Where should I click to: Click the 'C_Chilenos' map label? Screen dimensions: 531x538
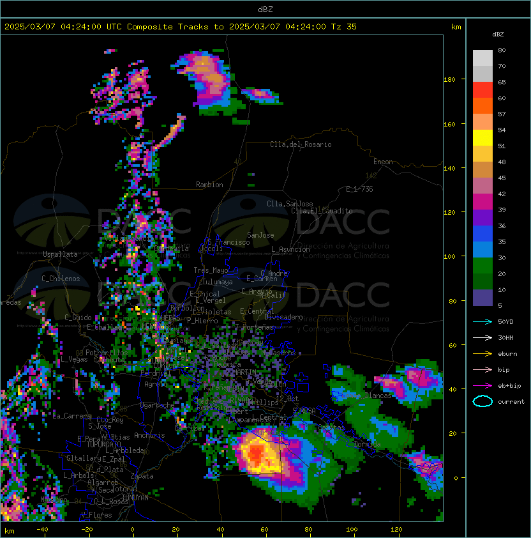[x=61, y=279]
